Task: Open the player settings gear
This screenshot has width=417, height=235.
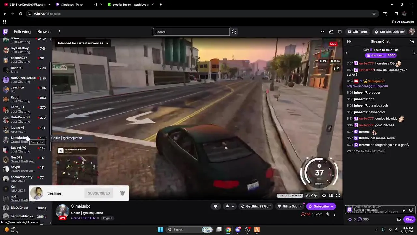Action: [x=324, y=196]
